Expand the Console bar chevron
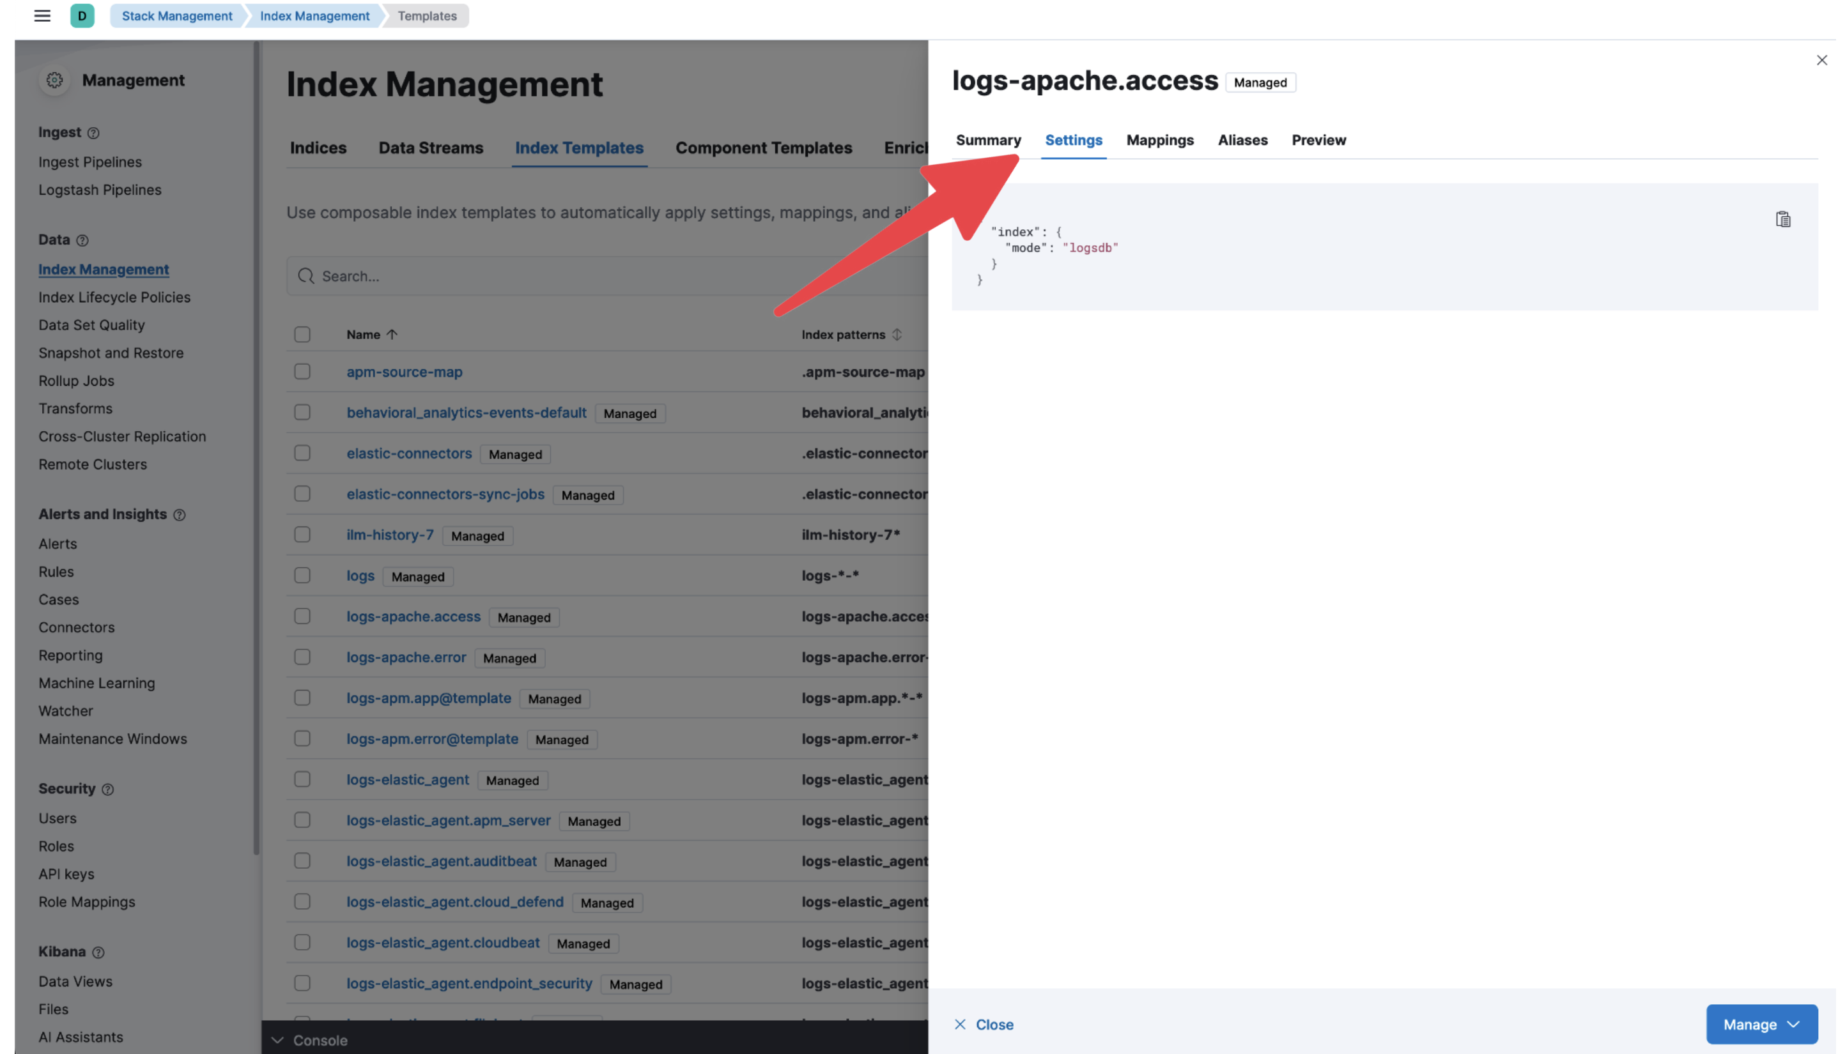 click(277, 1039)
